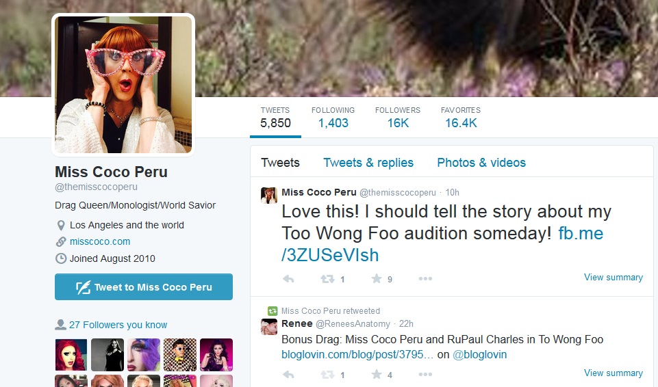
Task: Click the Renee author name
Action: (x=297, y=323)
